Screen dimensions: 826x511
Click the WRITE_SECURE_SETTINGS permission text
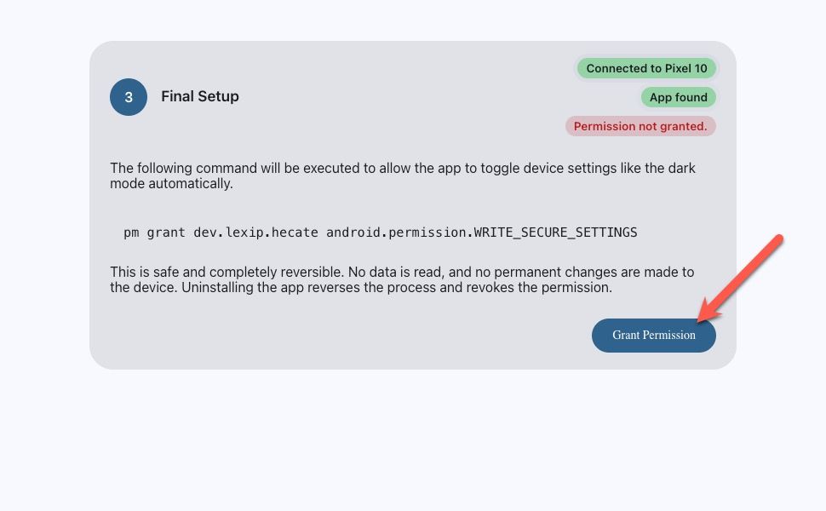click(556, 233)
